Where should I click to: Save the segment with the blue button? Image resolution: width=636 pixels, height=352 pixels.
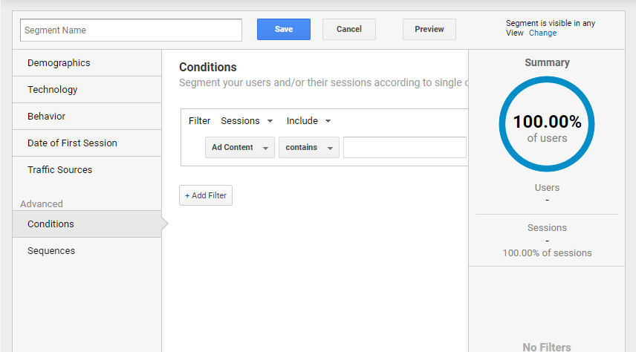click(283, 30)
